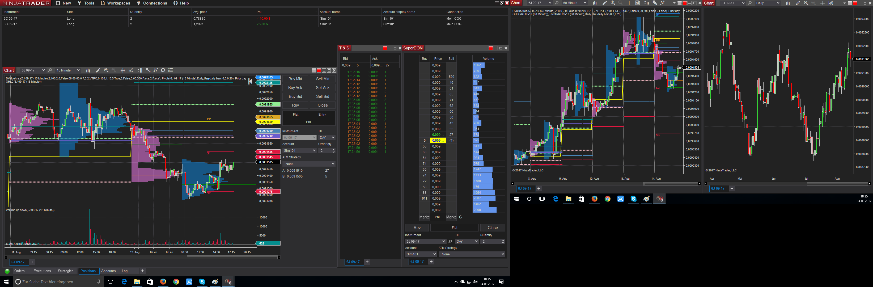Search instrument magnifier in SuperDOM panel
Viewport: 873px width, 287px height.
coord(450,242)
